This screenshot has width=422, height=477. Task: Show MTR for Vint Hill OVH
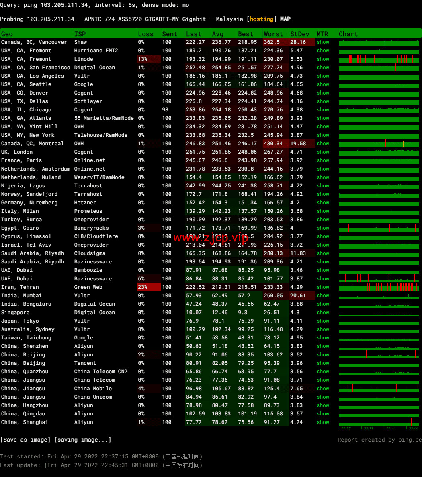click(x=323, y=127)
